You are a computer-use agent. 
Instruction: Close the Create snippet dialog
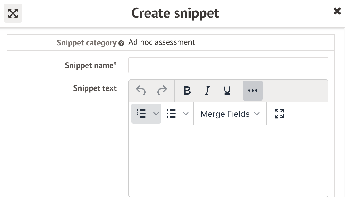pos(337,12)
